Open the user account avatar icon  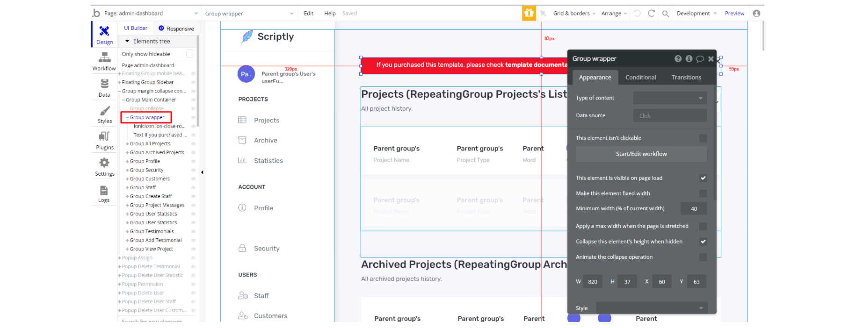click(756, 13)
